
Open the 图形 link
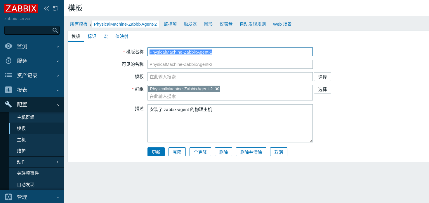pyautogui.click(x=208, y=24)
